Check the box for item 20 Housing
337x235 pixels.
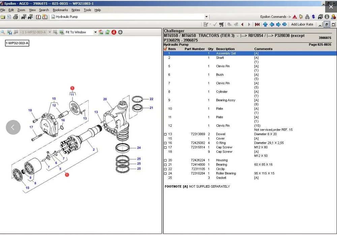(165, 160)
